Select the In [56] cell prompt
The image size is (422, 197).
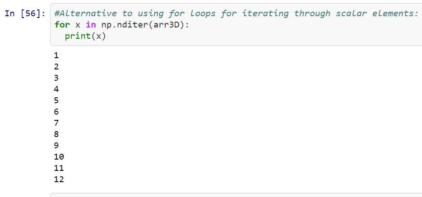25,14
